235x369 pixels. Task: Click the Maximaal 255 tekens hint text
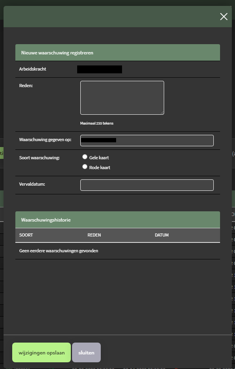(x=97, y=123)
